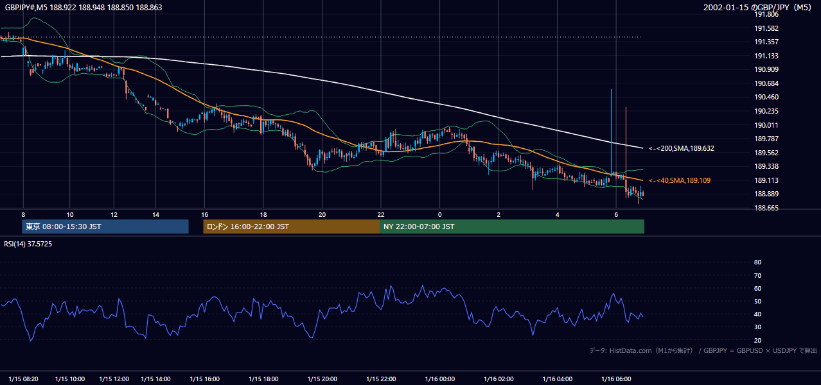Click the RSI axis level 30

pos(757,327)
